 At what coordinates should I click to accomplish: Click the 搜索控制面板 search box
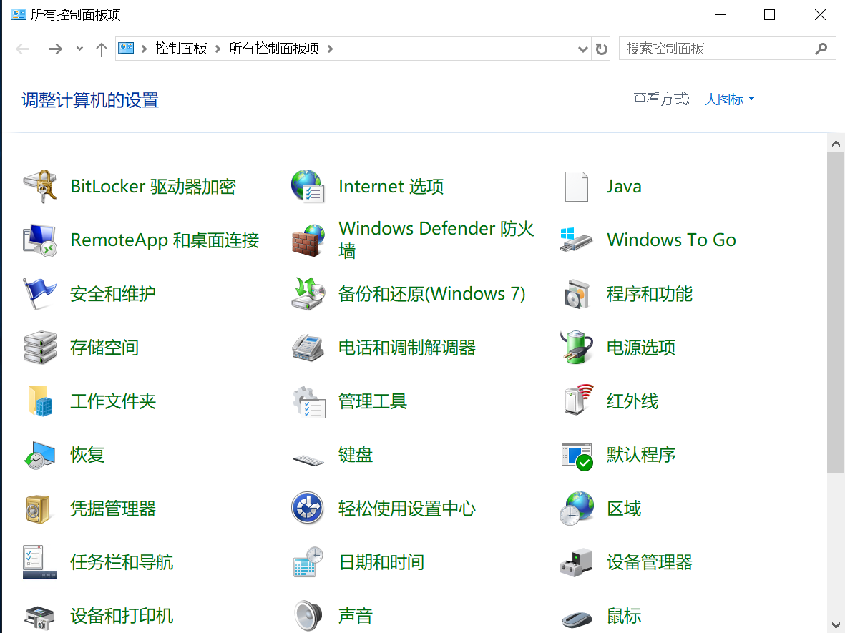[x=727, y=49]
